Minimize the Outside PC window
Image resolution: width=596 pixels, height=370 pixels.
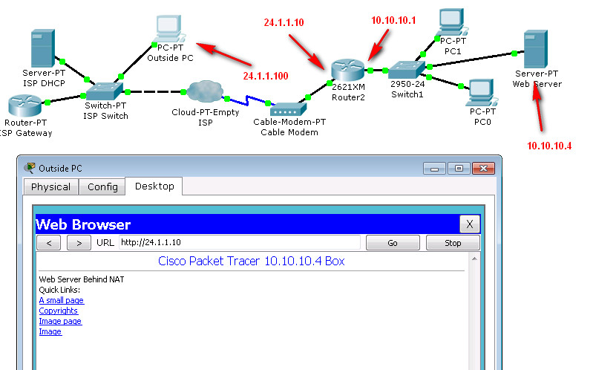click(435, 168)
